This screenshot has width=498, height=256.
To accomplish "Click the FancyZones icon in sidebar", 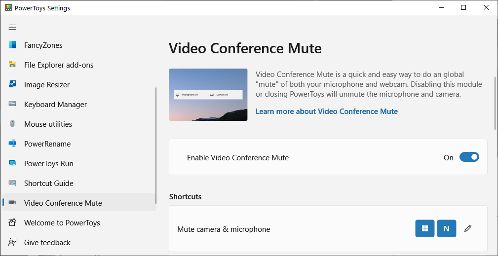I will point(13,45).
